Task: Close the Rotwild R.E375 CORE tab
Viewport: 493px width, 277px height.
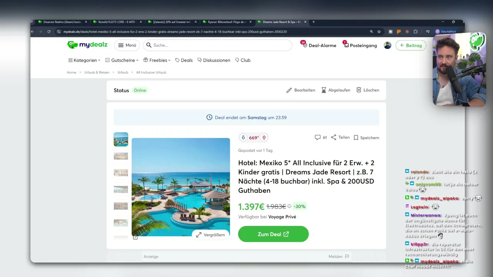Action: point(141,22)
